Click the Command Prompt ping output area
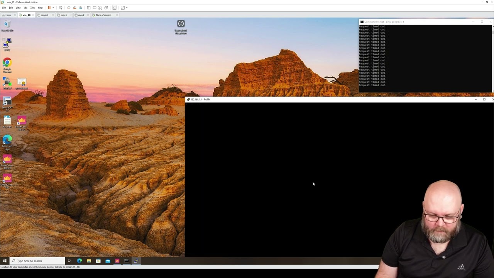 (426, 58)
